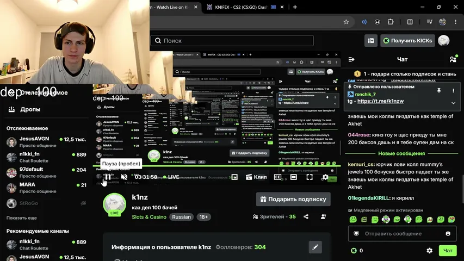
Task: Click username 044rose in chat
Action: pos(358,135)
